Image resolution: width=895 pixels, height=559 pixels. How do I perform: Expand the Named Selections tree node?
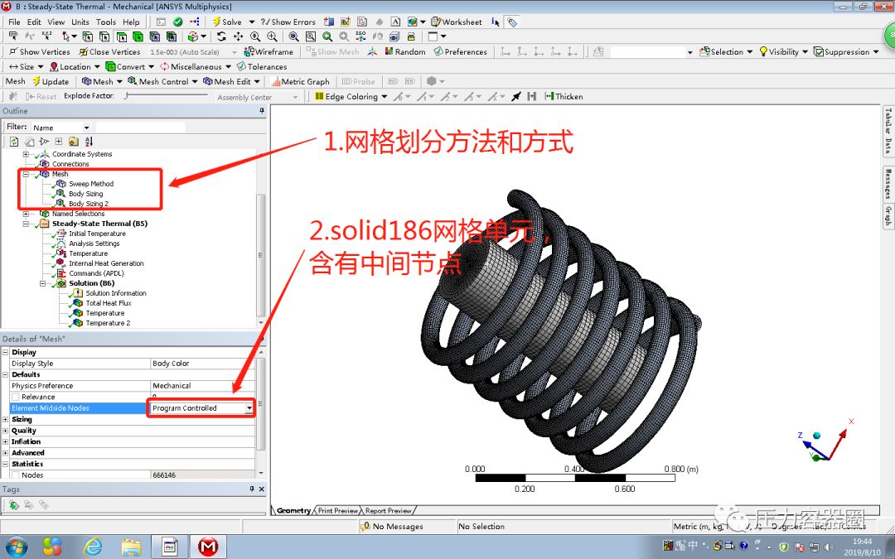[x=26, y=213]
